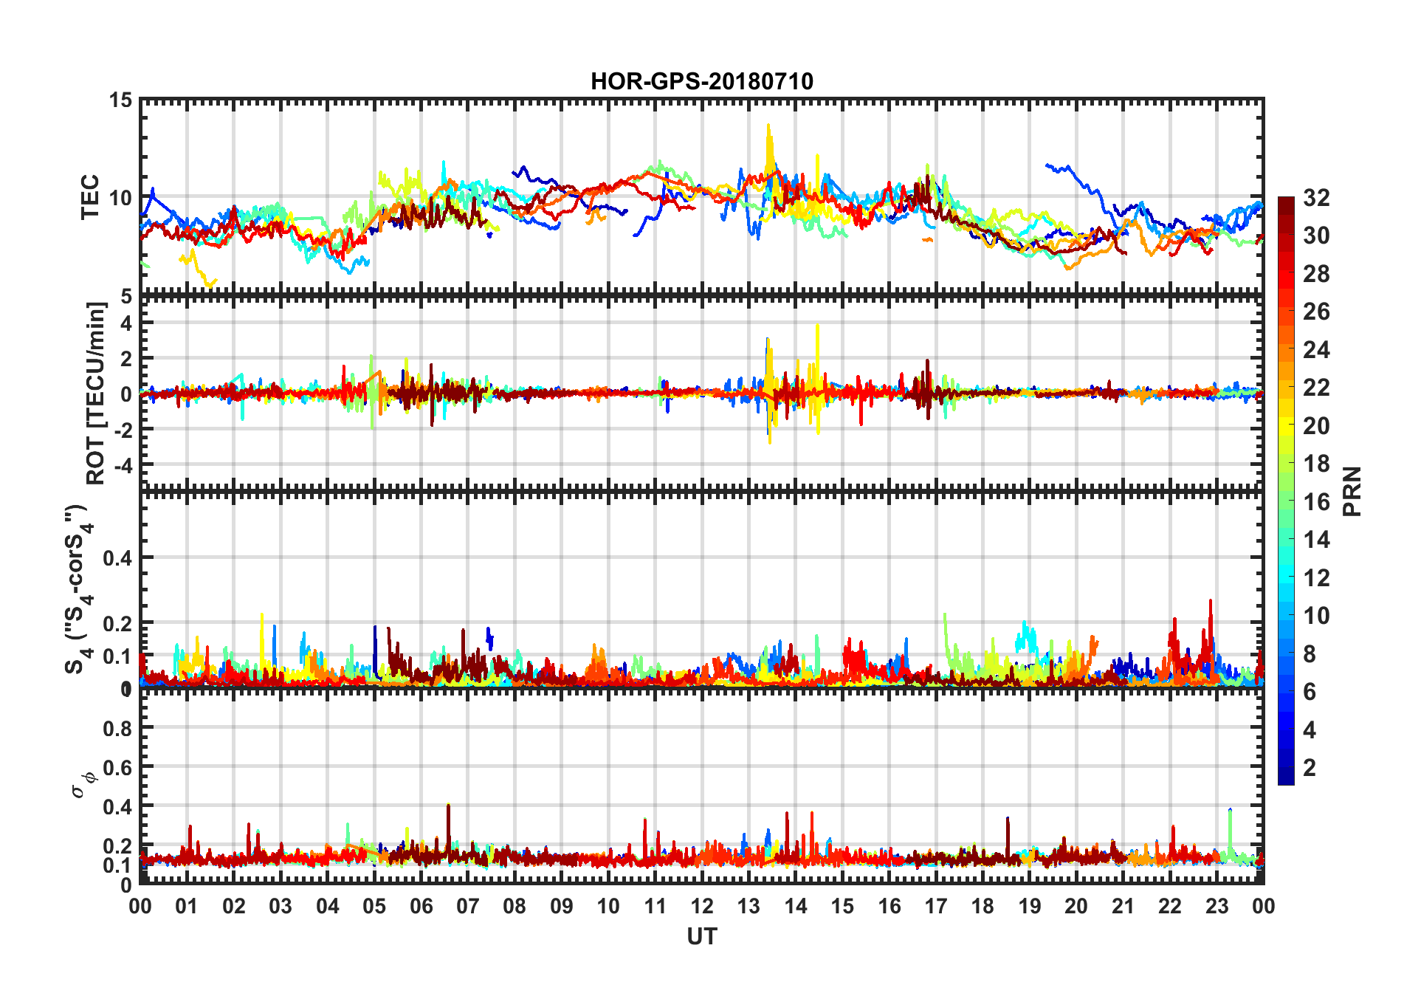
Task: Click the TEC y-axis label
Action: pyautogui.click(x=90, y=197)
